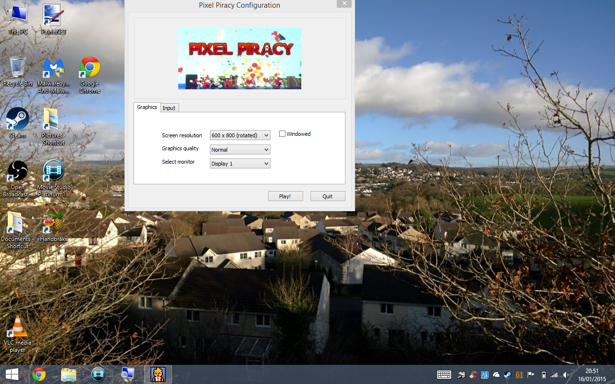Open Steam tray icon

pos(508,375)
